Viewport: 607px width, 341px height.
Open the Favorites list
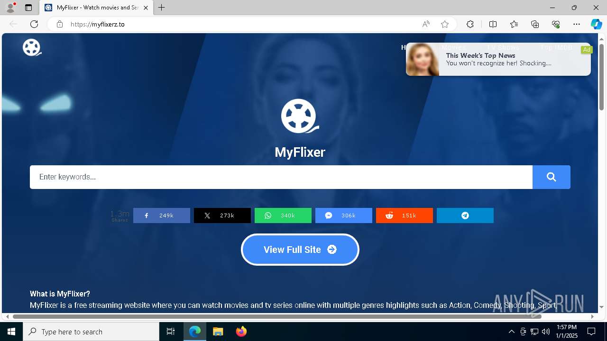coord(514,24)
